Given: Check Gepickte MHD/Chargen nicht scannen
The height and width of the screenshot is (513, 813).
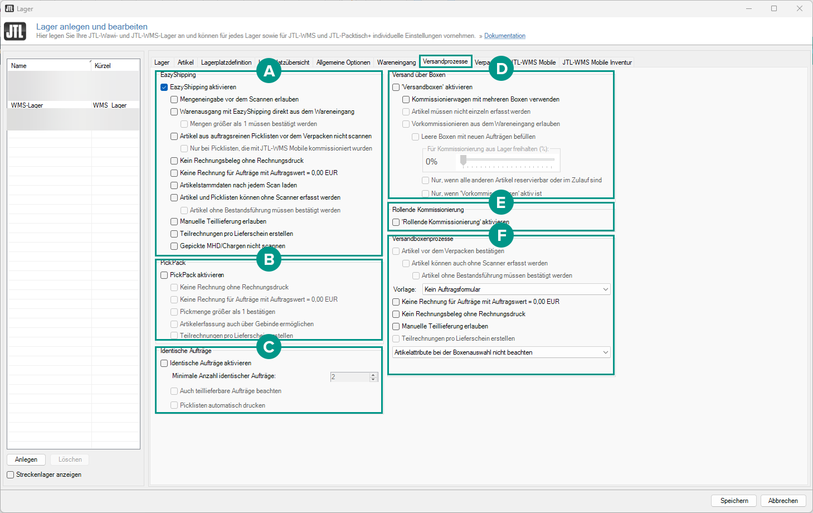Looking at the screenshot, I should coord(174,246).
